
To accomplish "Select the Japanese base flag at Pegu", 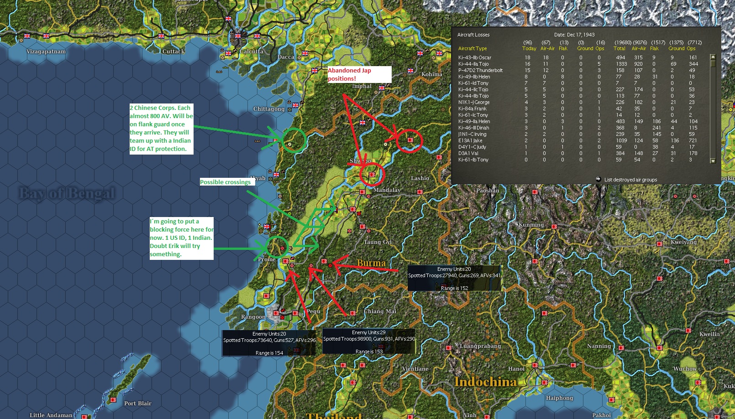I will point(295,313).
